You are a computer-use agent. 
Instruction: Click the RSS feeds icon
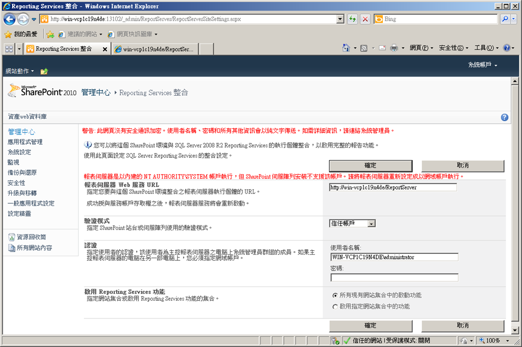coord(364,48)
